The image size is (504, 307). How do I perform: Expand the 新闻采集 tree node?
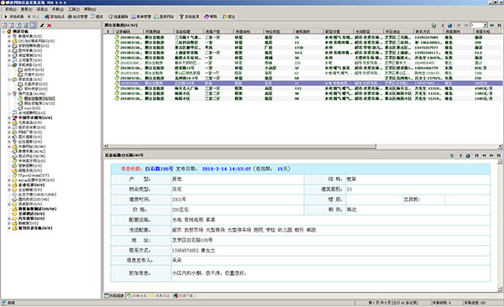(9, 36)
